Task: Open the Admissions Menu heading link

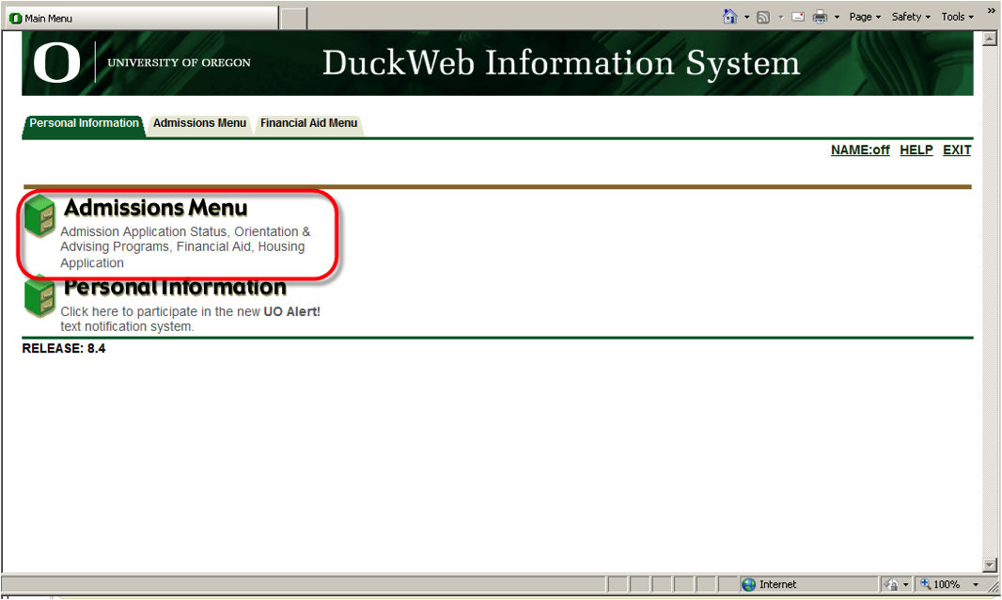Action: click(155, 209)
